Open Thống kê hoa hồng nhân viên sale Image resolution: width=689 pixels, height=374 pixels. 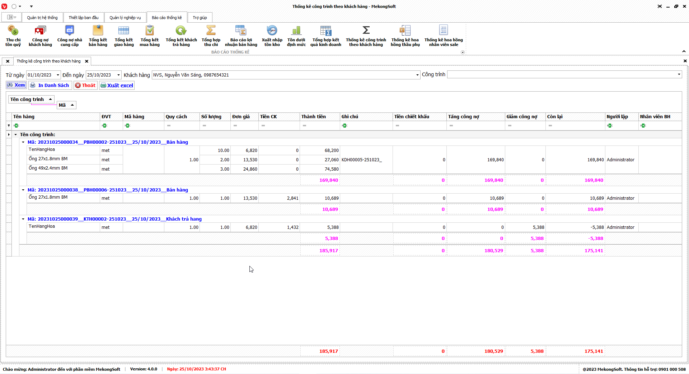click(443, 36)
